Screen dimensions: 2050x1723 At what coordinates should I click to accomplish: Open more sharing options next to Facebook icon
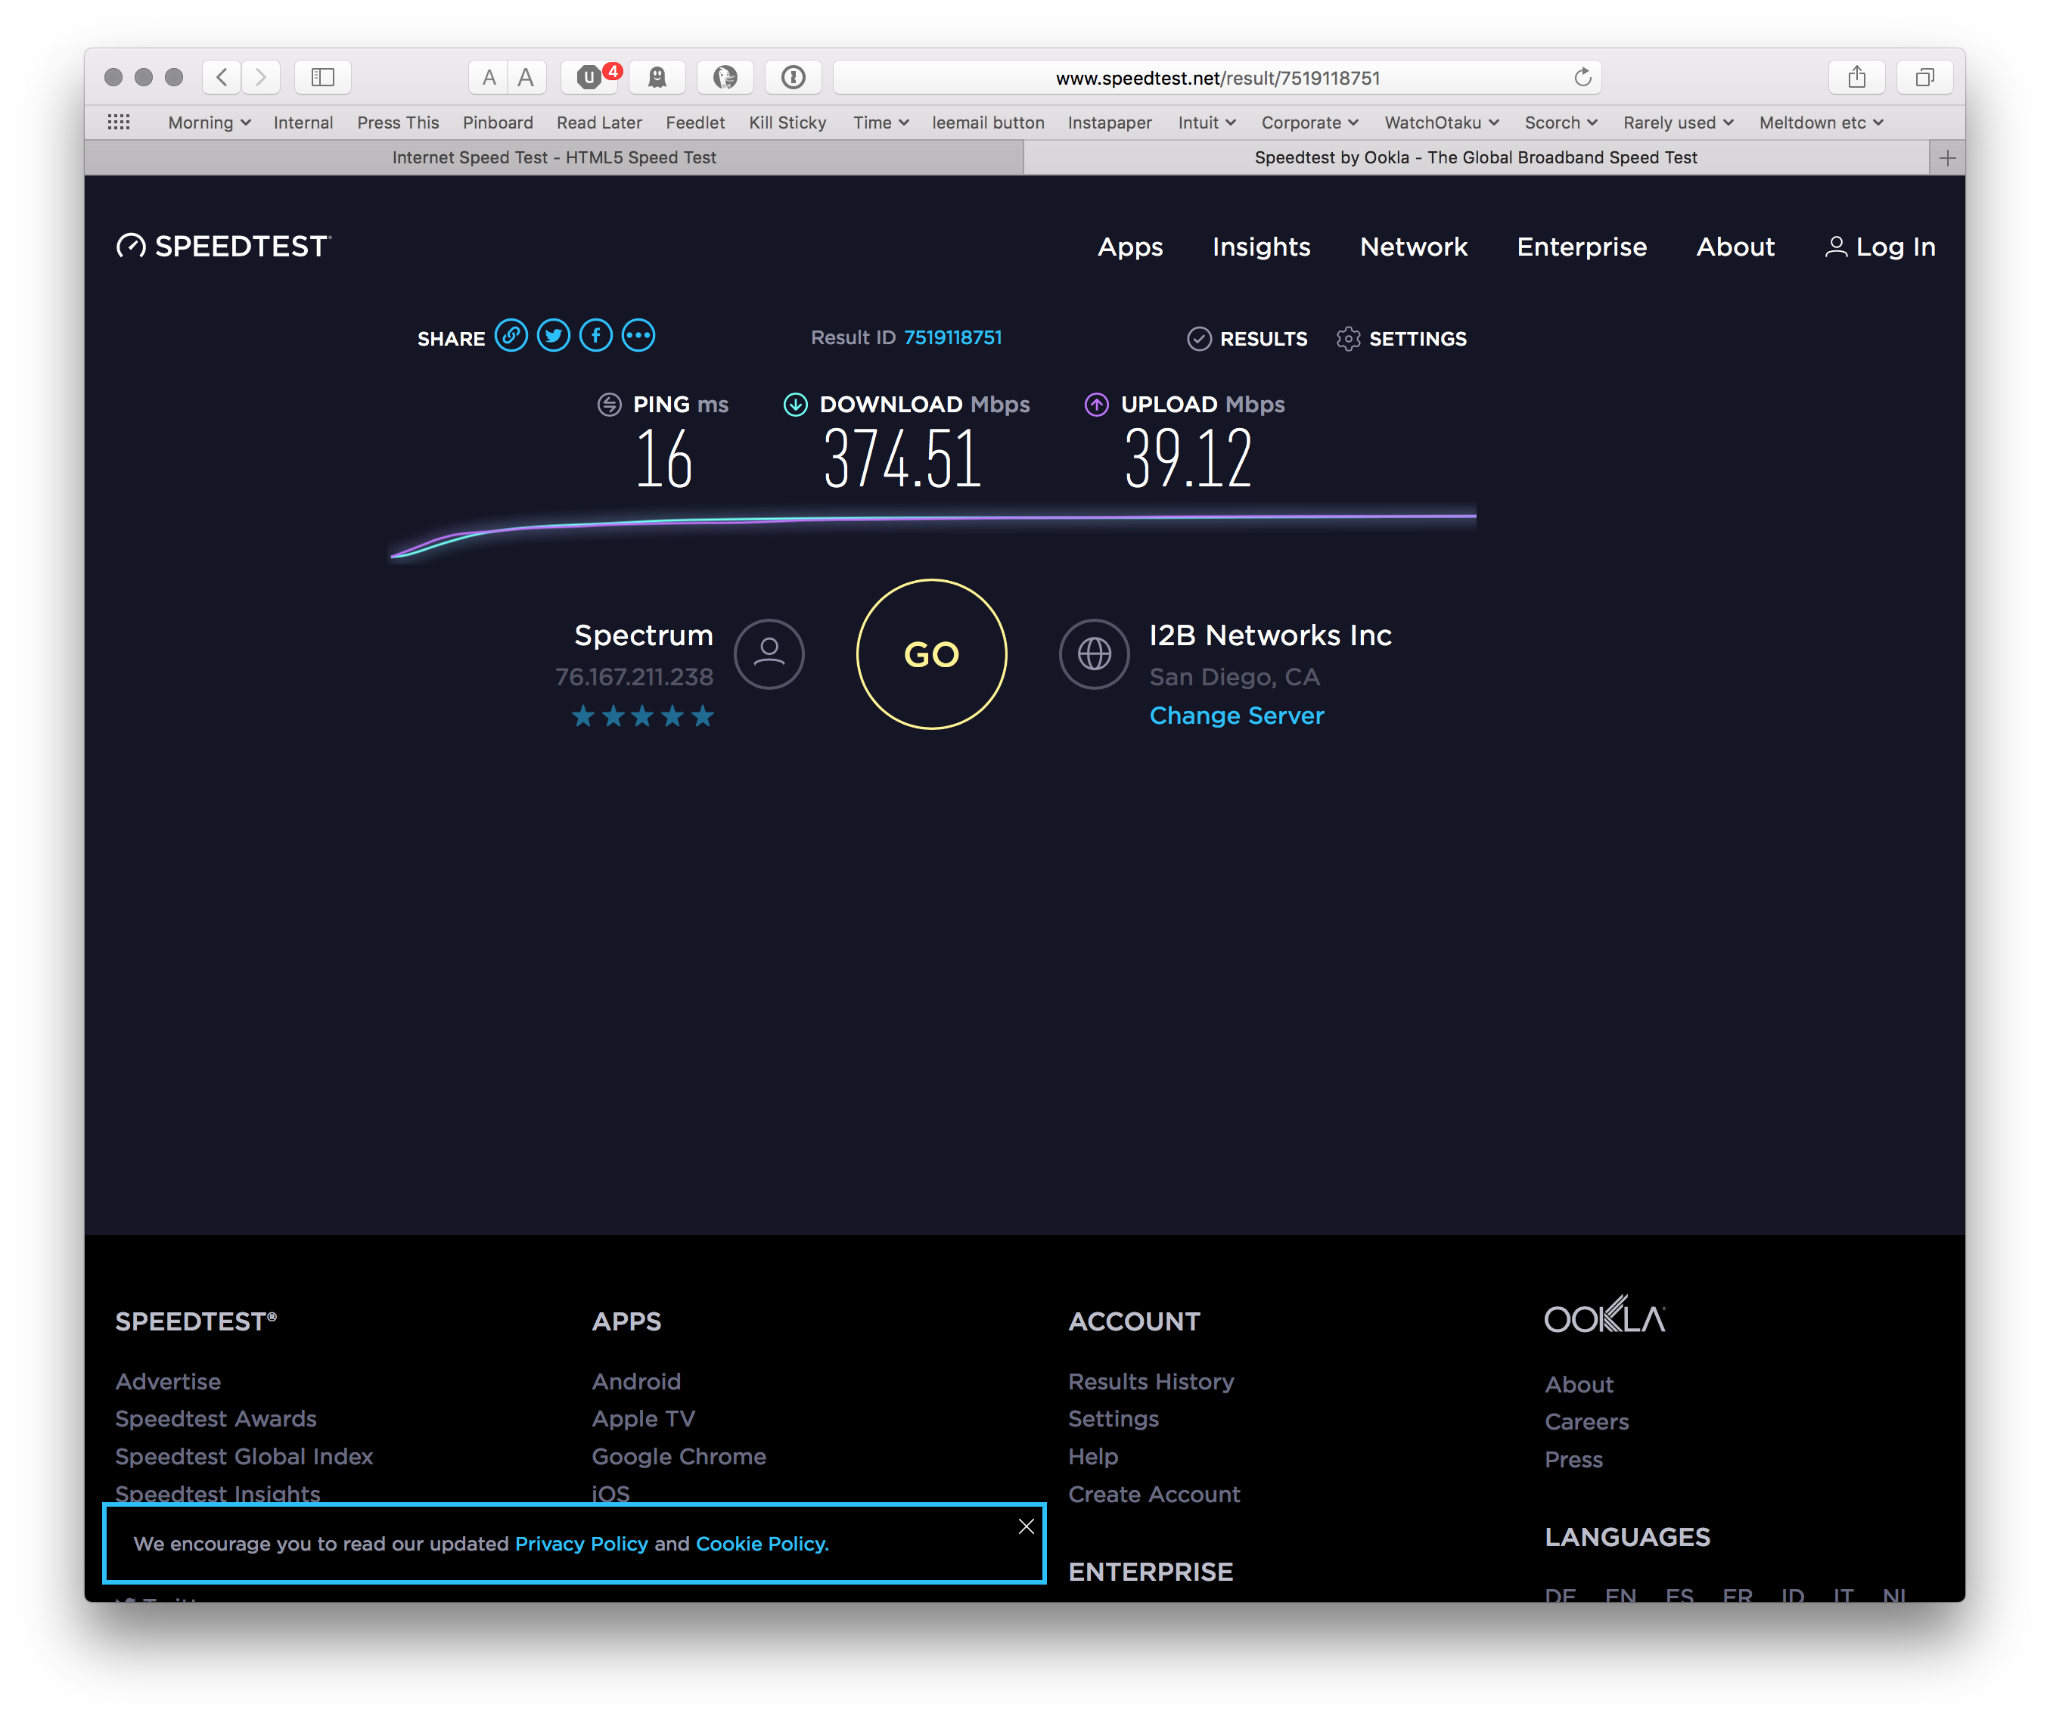coord(638,336)
